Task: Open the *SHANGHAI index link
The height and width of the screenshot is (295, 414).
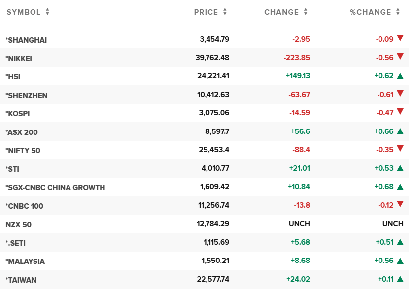Action: click(x=26, y=40)
